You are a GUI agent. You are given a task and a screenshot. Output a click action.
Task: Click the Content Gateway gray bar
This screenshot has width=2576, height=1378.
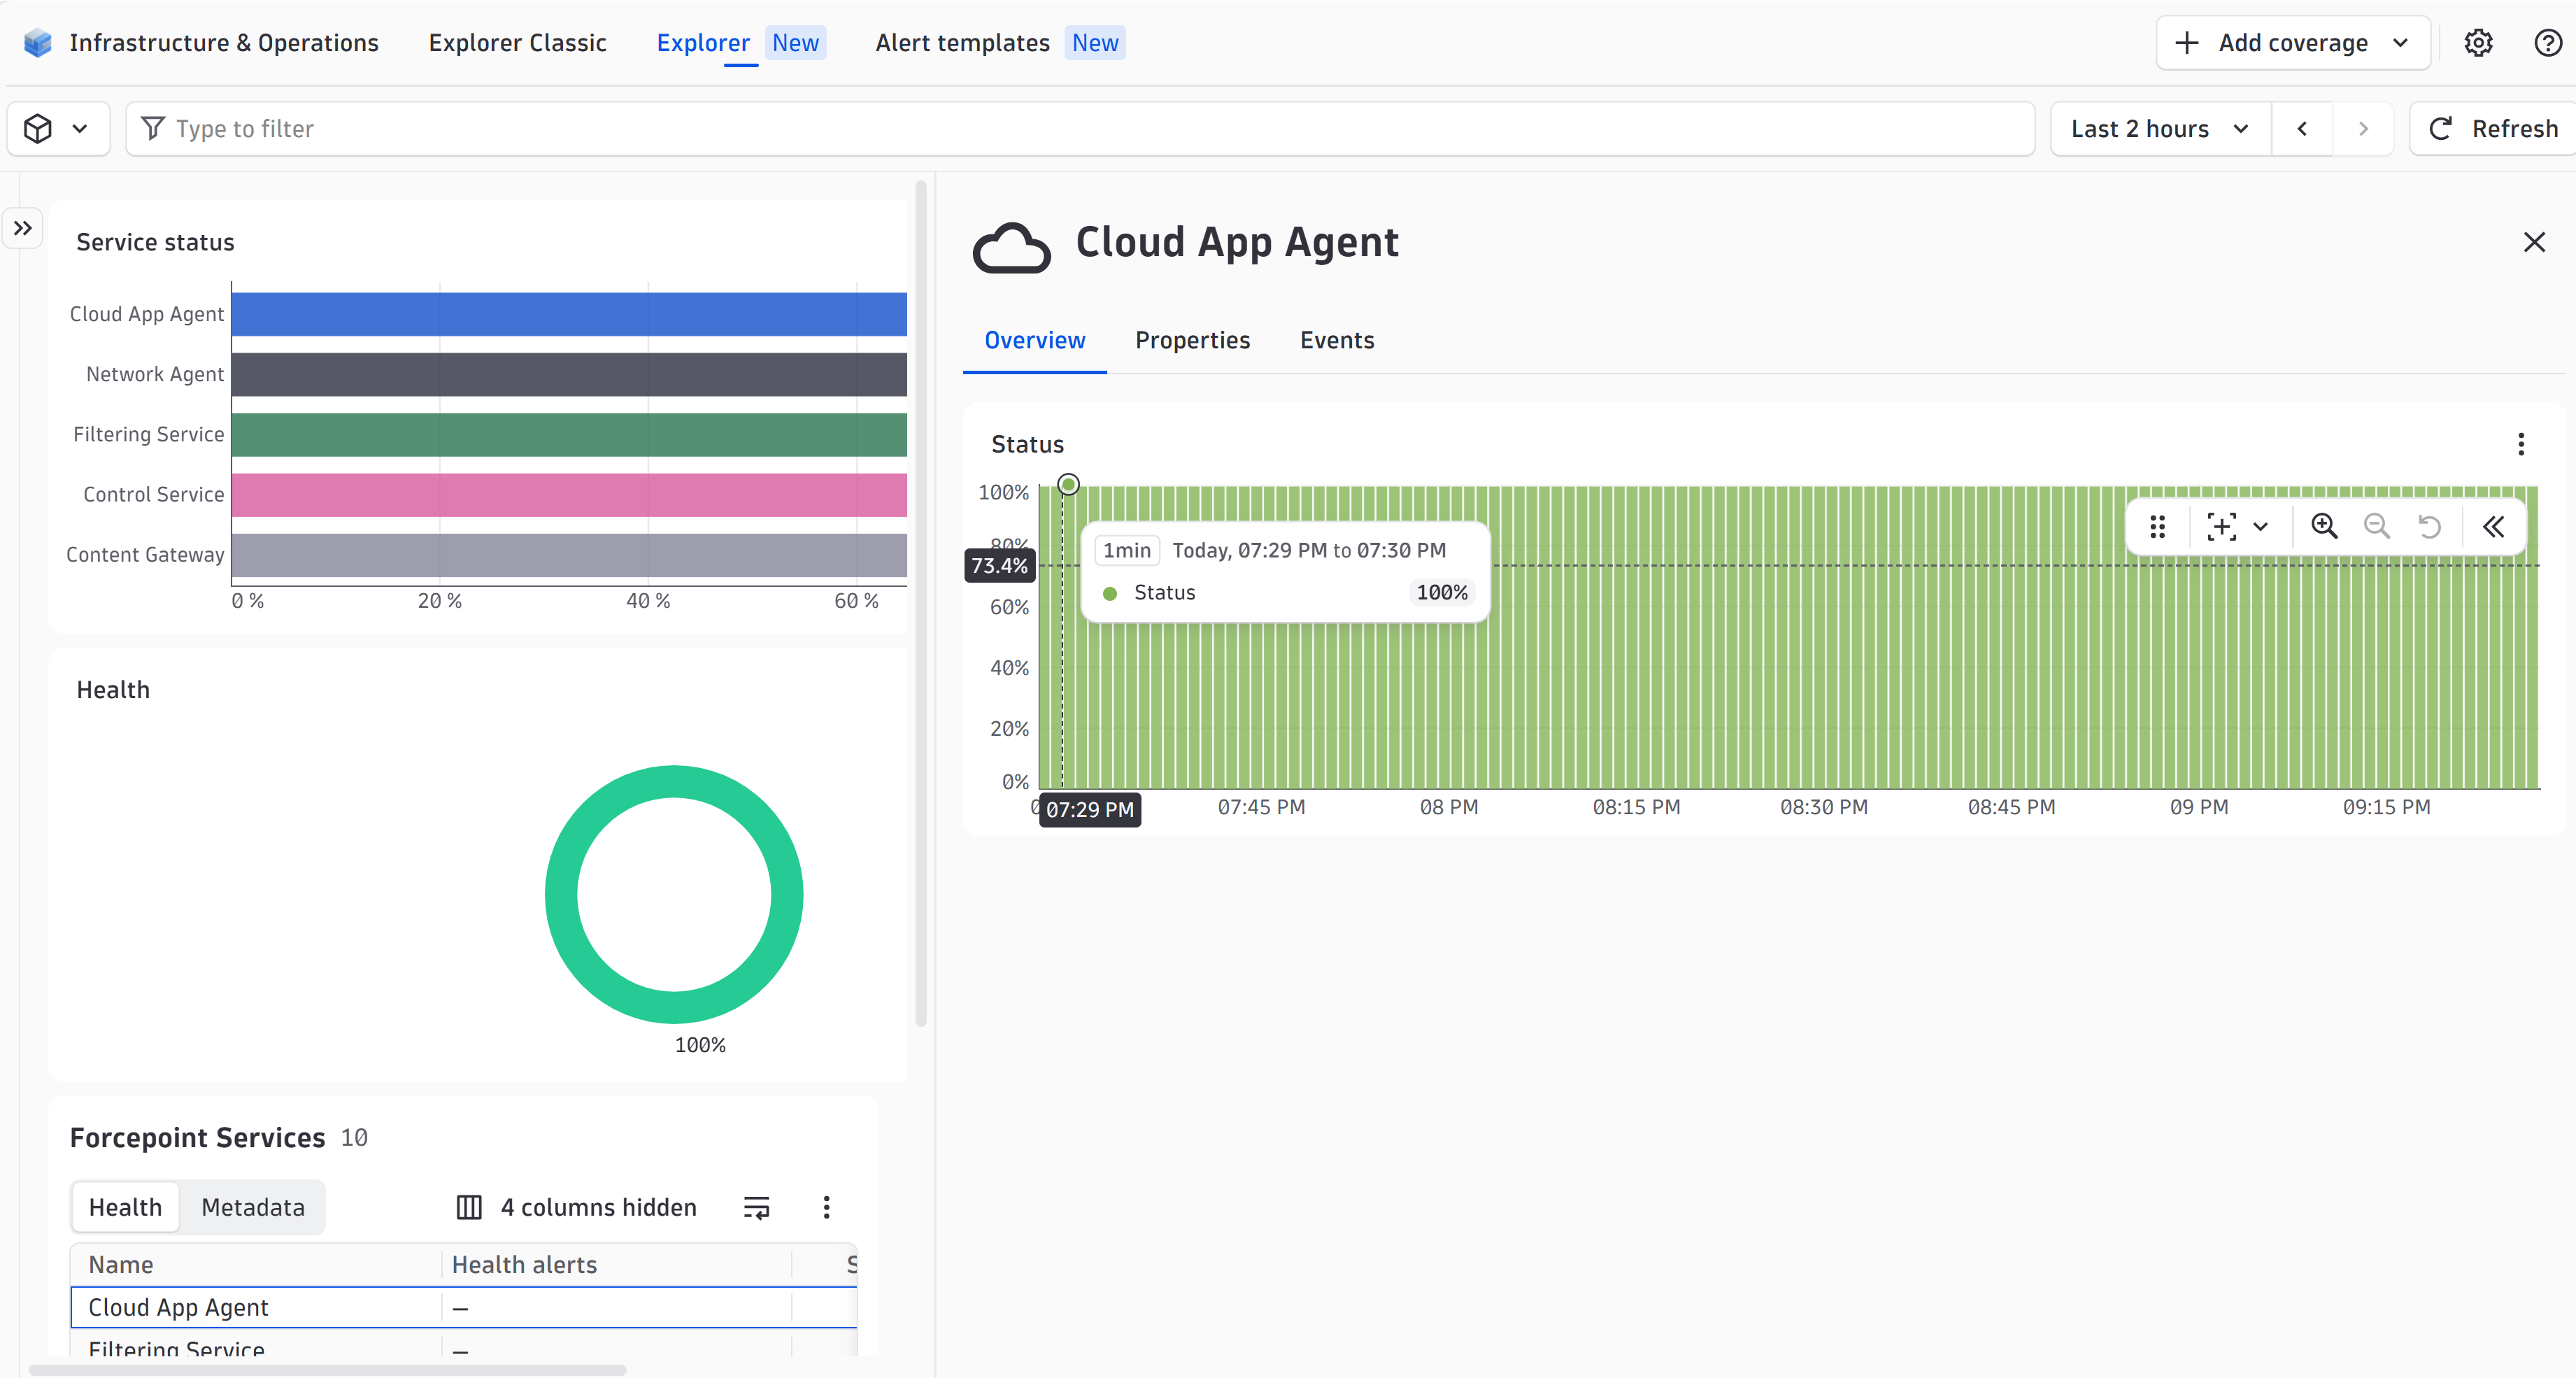point(569,555)
